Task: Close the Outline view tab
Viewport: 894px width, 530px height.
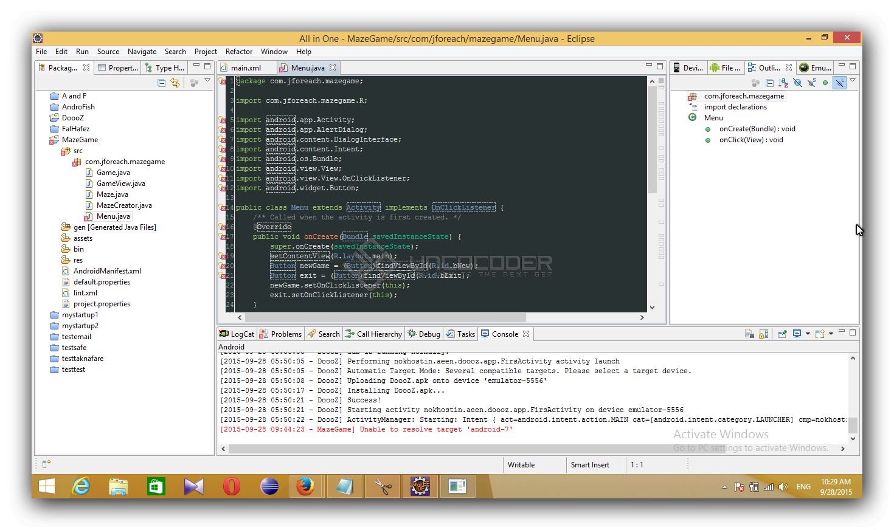Action: click(x=789, y=67)
